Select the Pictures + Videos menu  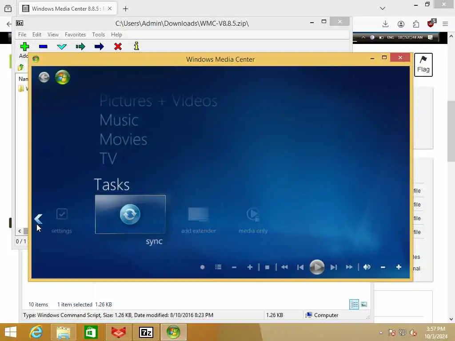tap(159, 101)
